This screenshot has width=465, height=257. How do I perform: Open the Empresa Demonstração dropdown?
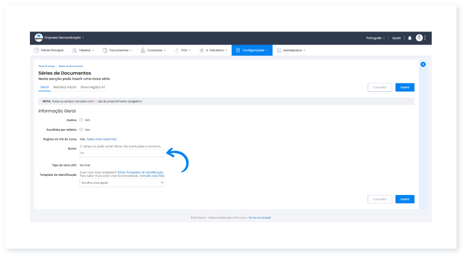64,38
